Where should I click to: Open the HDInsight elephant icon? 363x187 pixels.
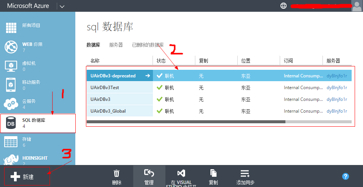click(11, 160)
